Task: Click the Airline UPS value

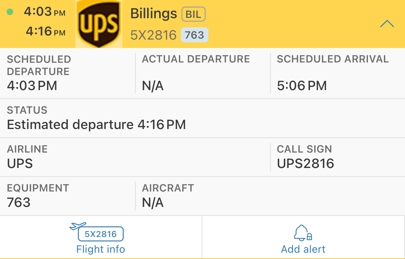Action: (20, 164)
